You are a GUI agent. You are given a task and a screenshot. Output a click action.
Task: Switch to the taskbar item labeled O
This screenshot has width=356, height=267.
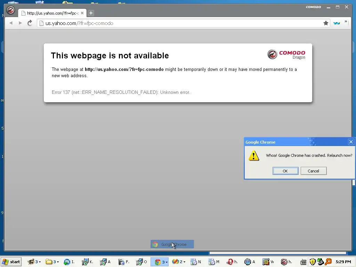[x=142, y=262]
